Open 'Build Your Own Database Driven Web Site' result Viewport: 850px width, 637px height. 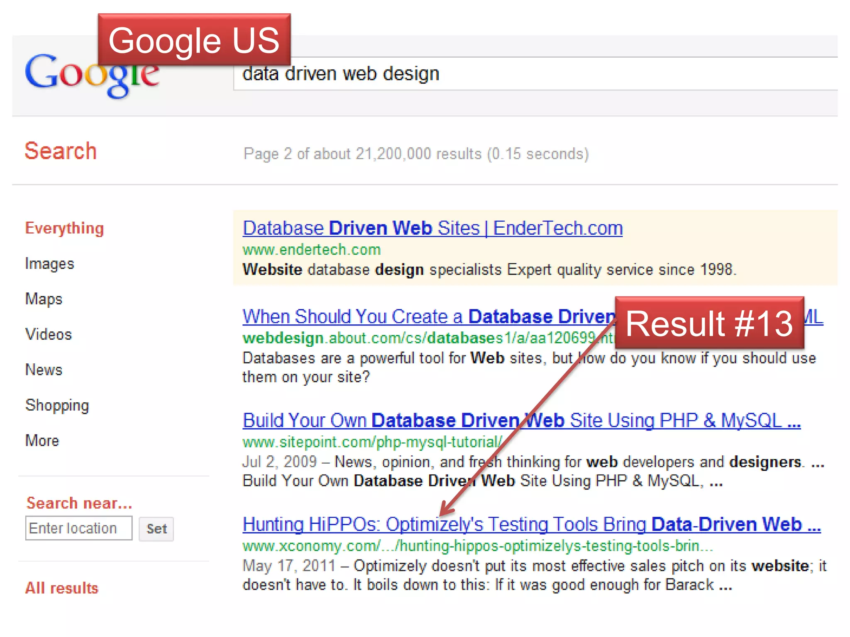coord(522,420)
